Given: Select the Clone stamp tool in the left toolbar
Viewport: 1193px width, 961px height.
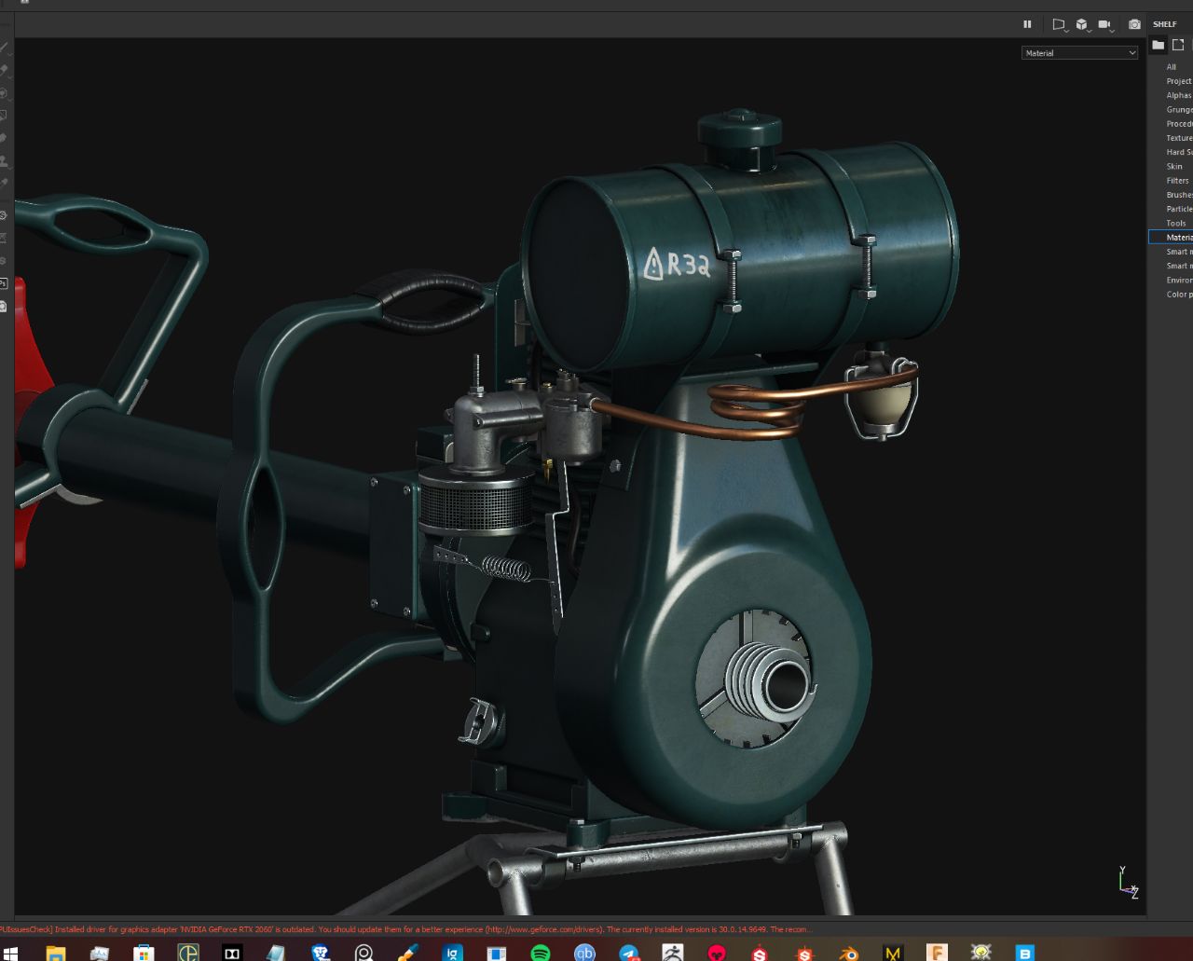Looking at the screenshot, I should pyautogui.click(x=4, y=160).
